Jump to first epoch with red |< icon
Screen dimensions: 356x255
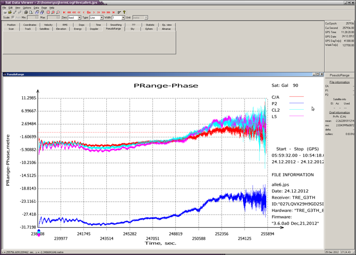point(64,12)
